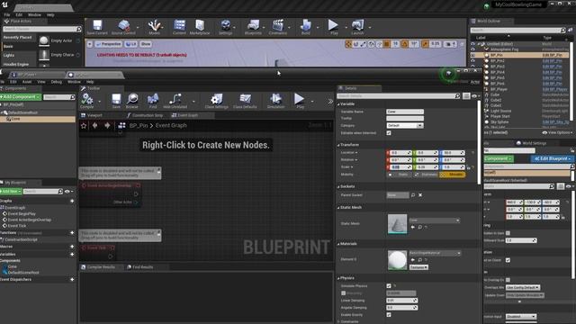Click the Launch icon in the main toolbar
576x324 pixels.
click(x=357, y=27)
